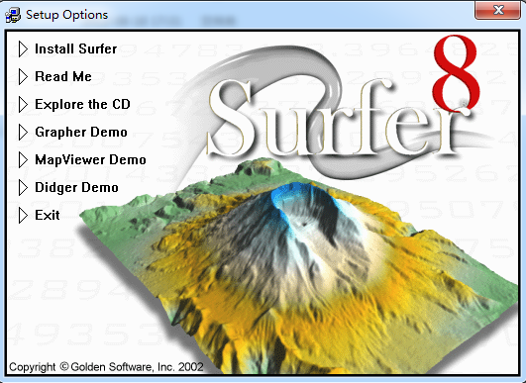Close the Setup Options window
Viewport: 526px width, 383px height.
[498, 10]
